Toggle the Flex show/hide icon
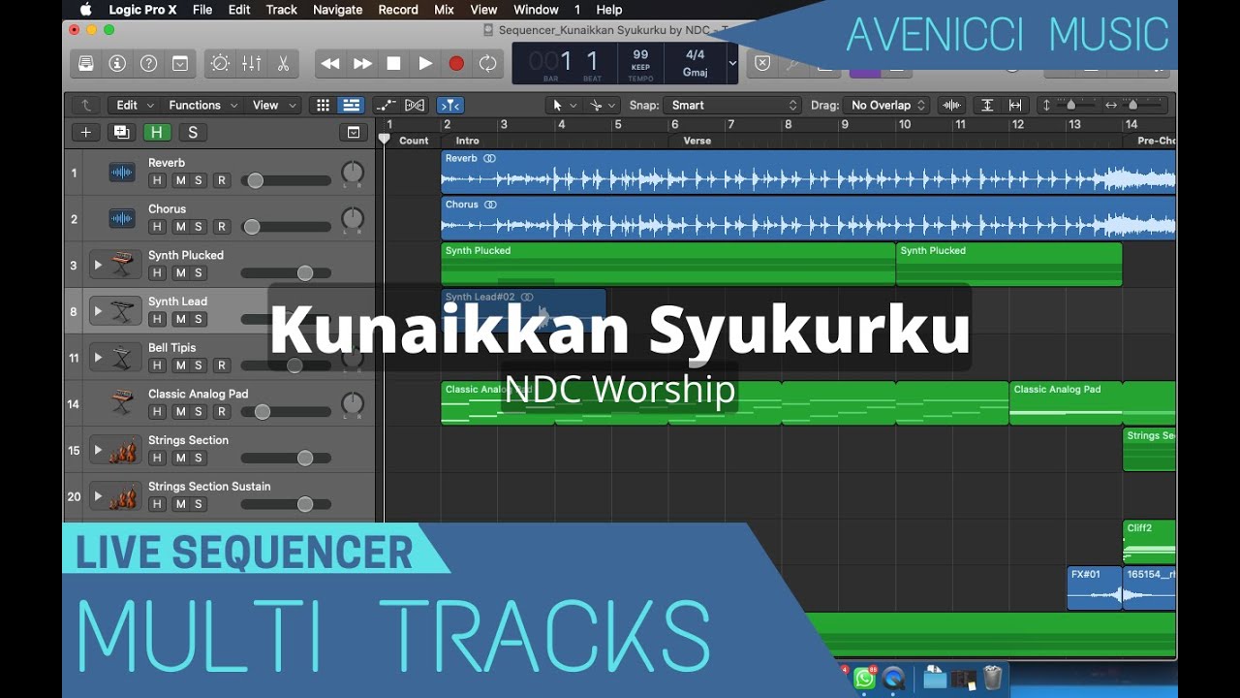Viewport: 1240px width, 698px height. [x=415, y=105]
